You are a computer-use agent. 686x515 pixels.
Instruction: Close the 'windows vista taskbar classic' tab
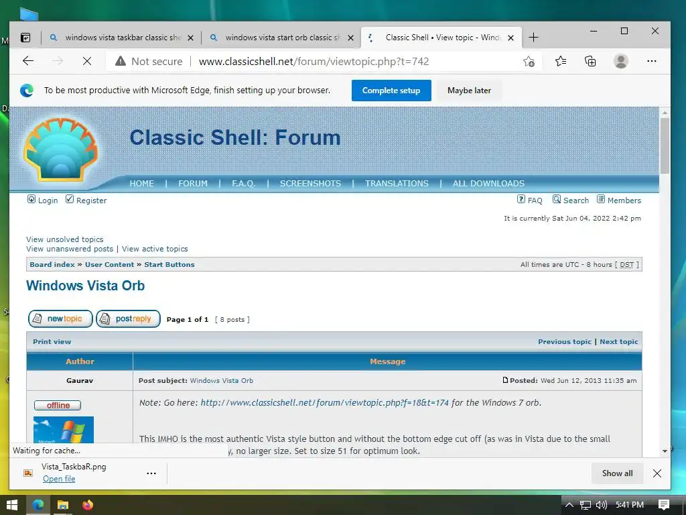coord(190,38)
